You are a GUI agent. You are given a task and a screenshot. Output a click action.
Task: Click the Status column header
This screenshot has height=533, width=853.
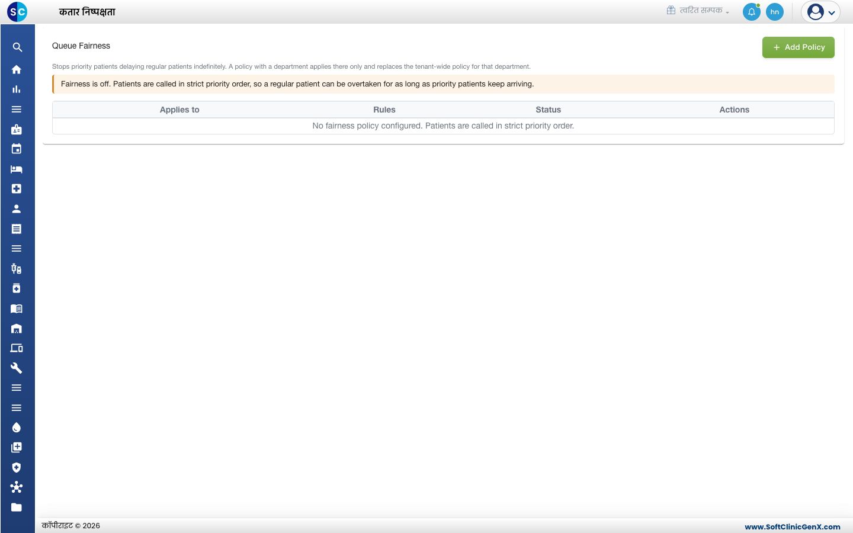tap(549, 110)
